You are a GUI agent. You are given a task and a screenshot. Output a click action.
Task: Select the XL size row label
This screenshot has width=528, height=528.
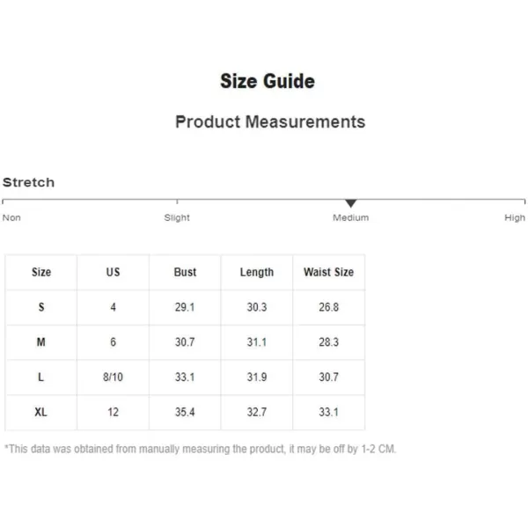coord(41,412)
